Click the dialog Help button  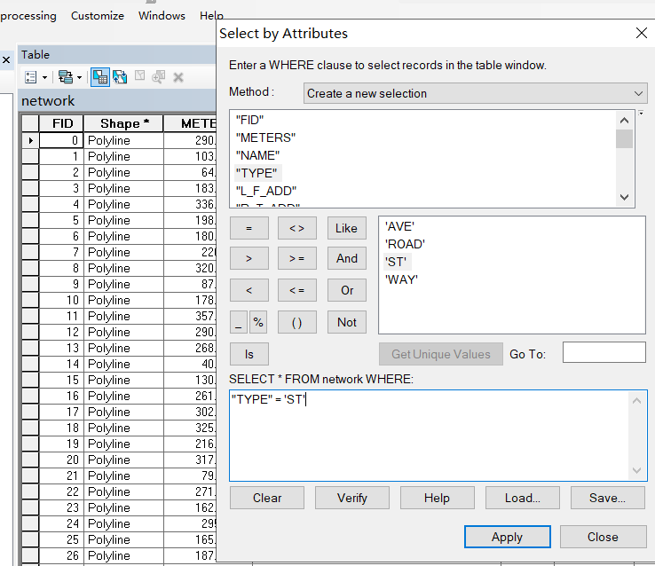coord(438,498)
